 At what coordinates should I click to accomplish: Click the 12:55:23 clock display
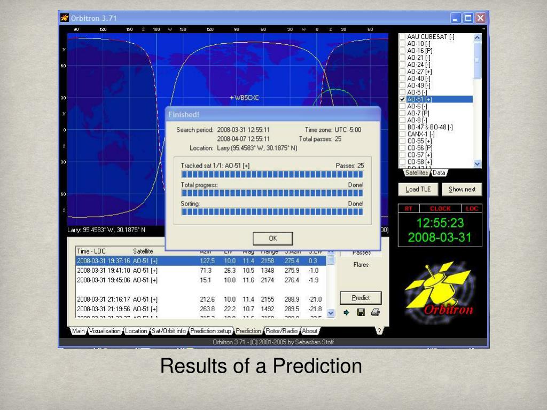(440, 223)
